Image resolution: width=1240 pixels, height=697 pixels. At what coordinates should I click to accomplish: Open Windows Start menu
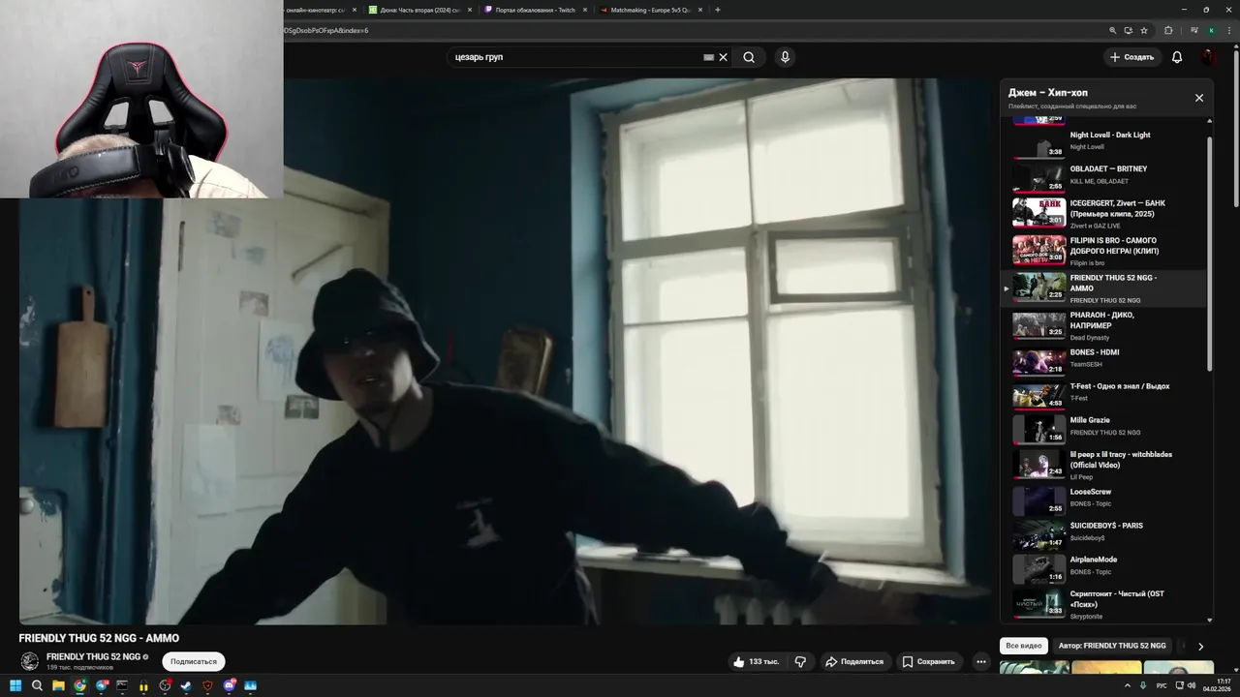click(15, 686)
